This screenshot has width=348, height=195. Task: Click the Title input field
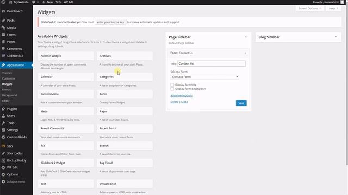[212, 64]
